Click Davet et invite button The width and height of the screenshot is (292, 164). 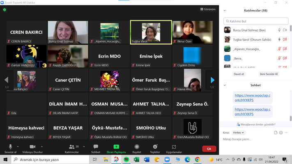tap(239, 74)
